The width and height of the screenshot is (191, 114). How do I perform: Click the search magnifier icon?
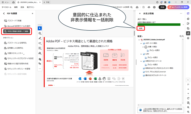click(131, 7)
